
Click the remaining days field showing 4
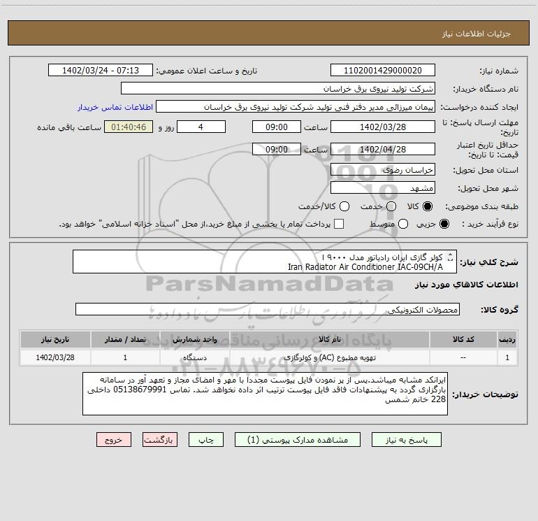click(201, 127)
